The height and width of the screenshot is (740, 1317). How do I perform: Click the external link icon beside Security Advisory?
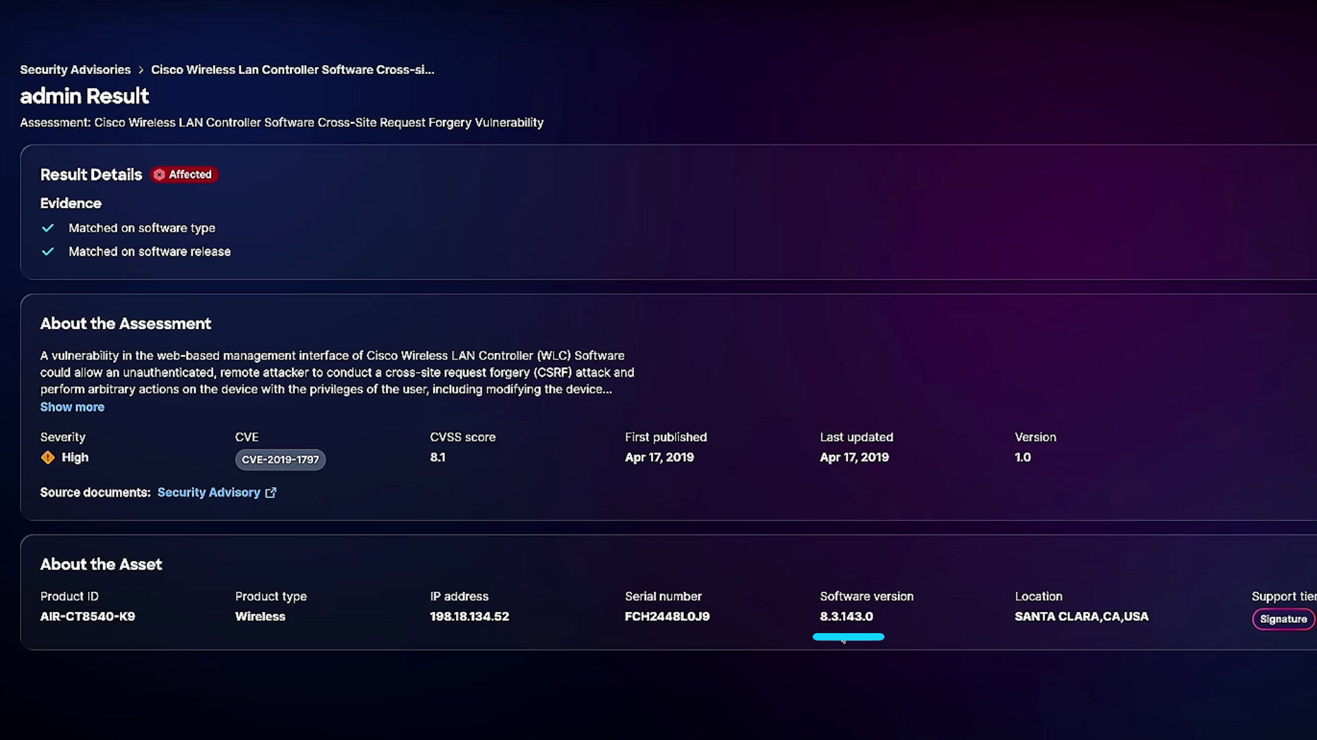pos(271,493)
